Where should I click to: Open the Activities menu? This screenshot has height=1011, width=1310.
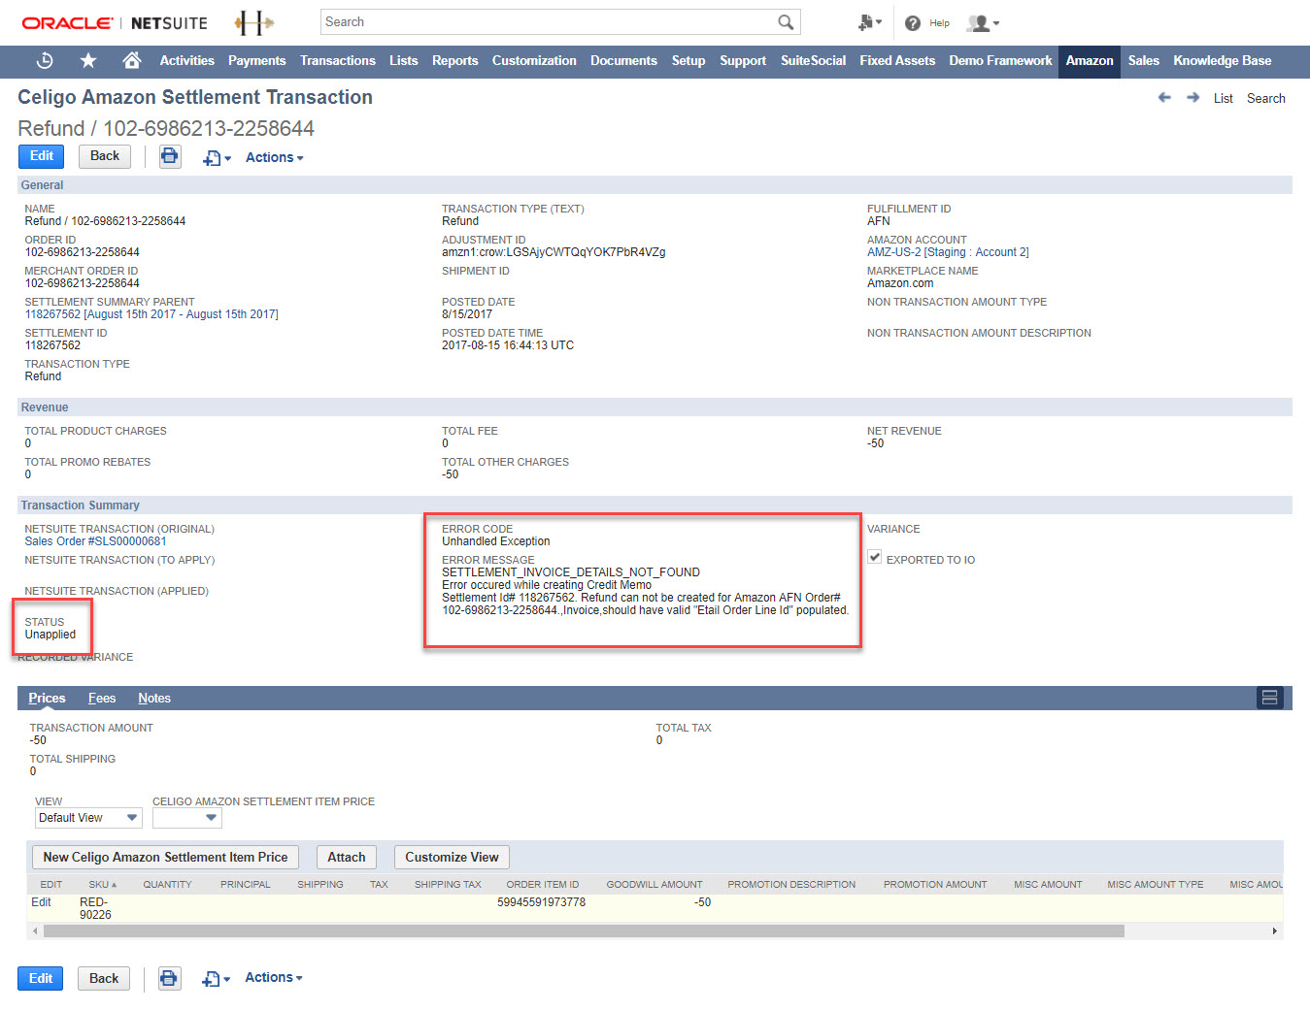[x=186, y=60]
